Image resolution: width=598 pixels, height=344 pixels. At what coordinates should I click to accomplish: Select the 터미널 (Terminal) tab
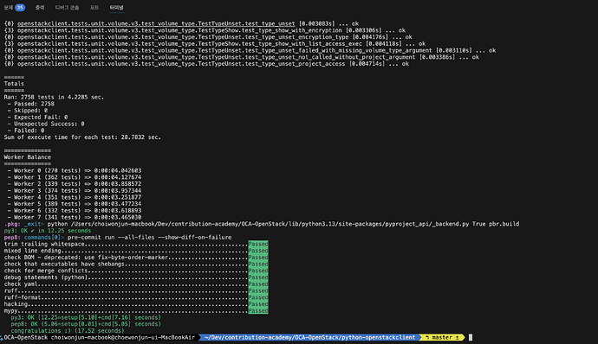[x=116, y=8]
